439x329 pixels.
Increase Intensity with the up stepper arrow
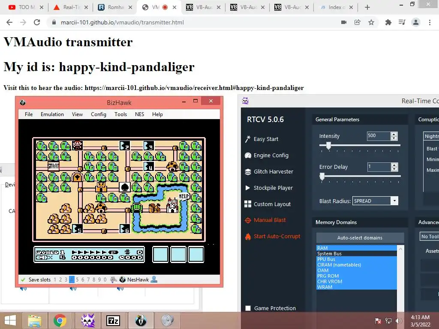[x=394, y=134]
